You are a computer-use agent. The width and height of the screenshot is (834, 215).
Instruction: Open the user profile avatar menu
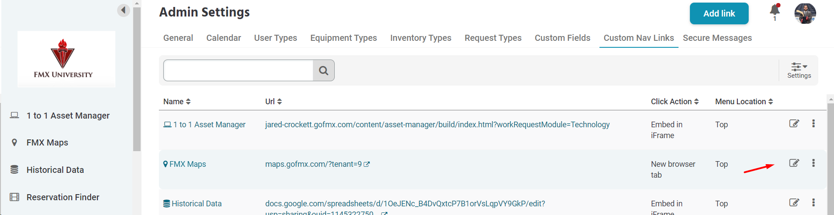click(805, 13)
